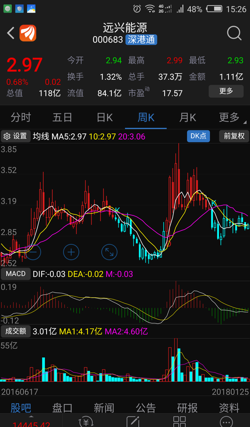Tap index value 14445.42 at bottom
Image resolution: width=250 pixels, height=427 pixels.
tap(31, 424)
